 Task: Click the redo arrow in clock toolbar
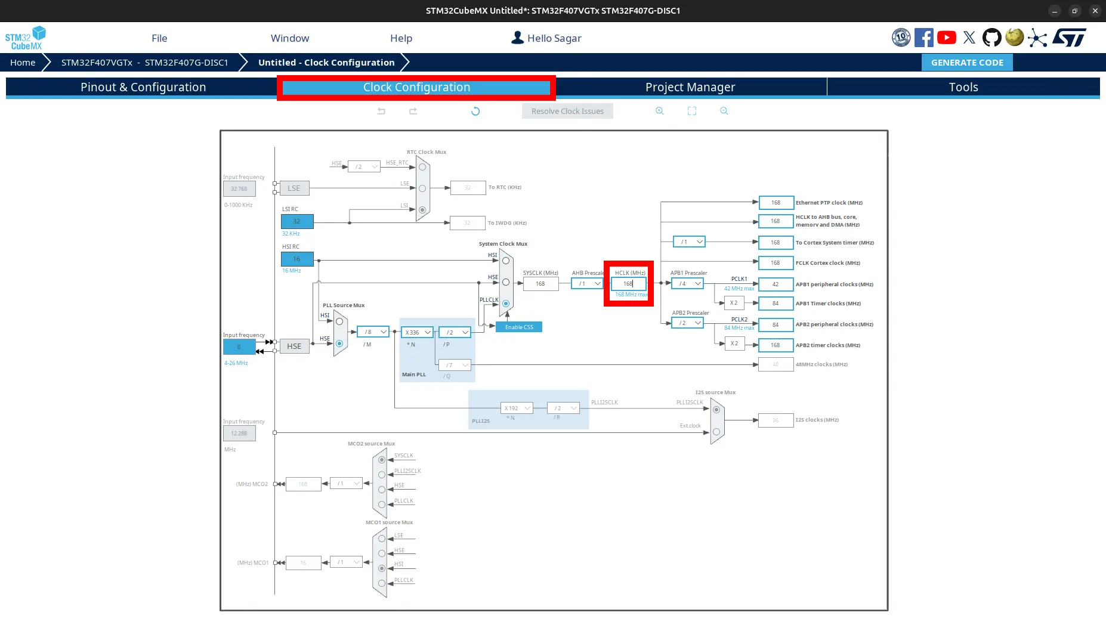click(x=413, y=111)
